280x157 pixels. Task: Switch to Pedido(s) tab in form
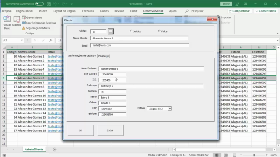coord(103,56)
